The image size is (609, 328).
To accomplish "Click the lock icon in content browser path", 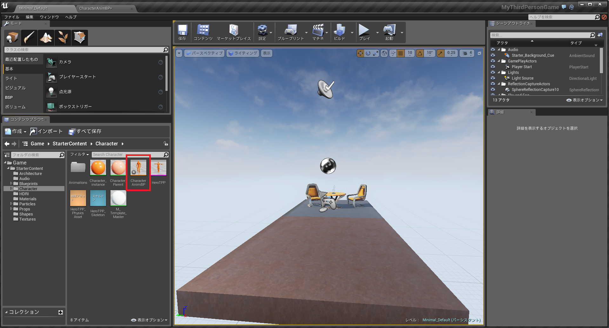I will (x=166, y=144).
